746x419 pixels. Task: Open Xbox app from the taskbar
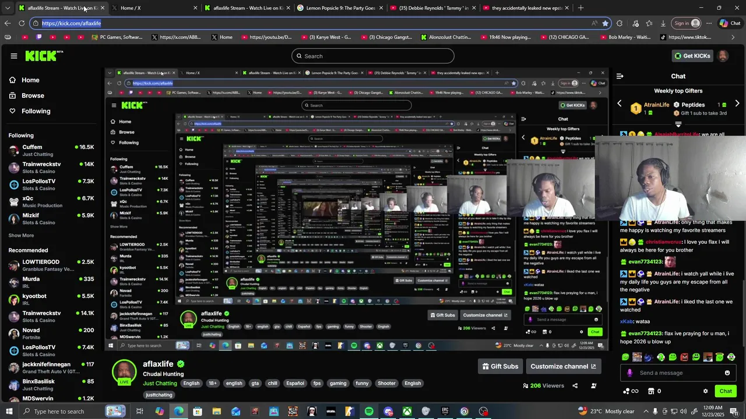pos(407,411)
